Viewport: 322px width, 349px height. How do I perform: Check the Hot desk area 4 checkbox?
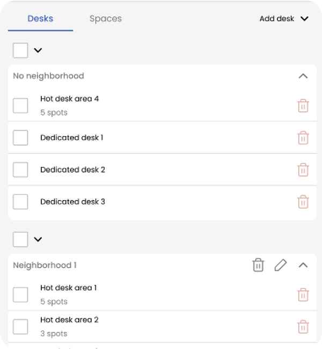coord(20,105)
